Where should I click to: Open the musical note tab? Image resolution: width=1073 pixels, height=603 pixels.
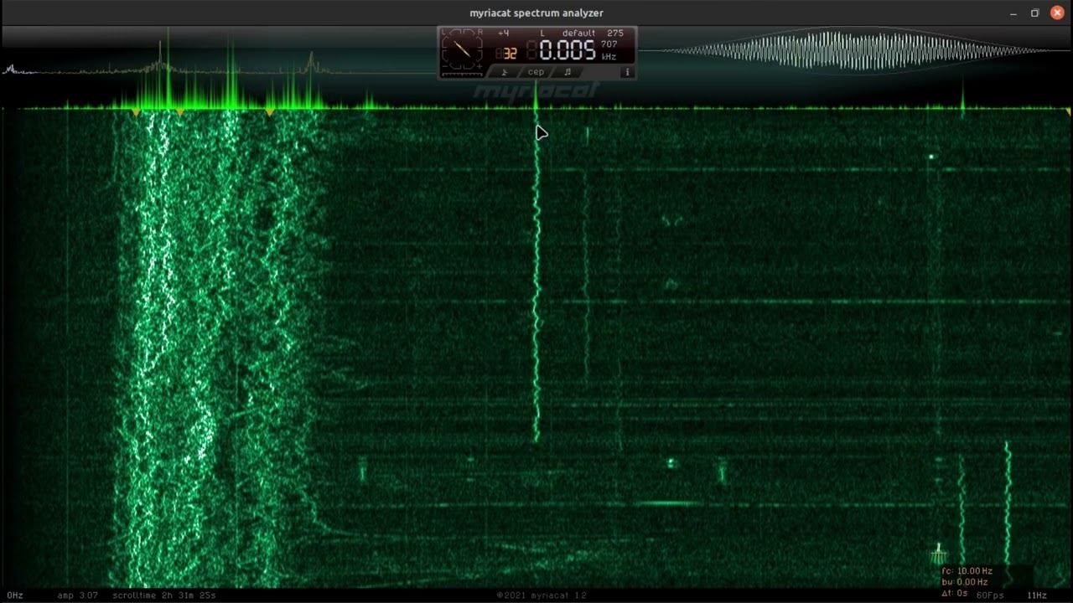pos(568,72)
